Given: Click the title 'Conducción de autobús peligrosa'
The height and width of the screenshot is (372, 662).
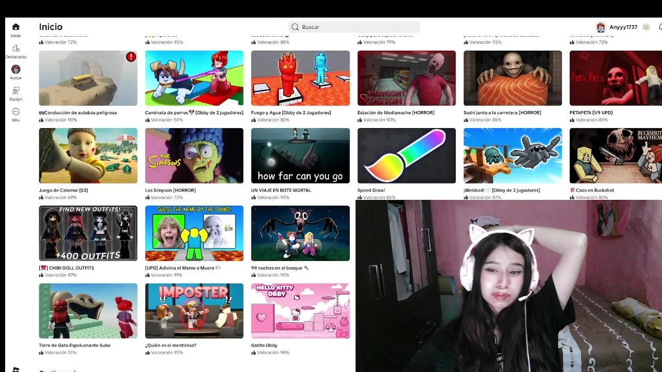Looking at the screenshot, I should click(x=78, y=113).
